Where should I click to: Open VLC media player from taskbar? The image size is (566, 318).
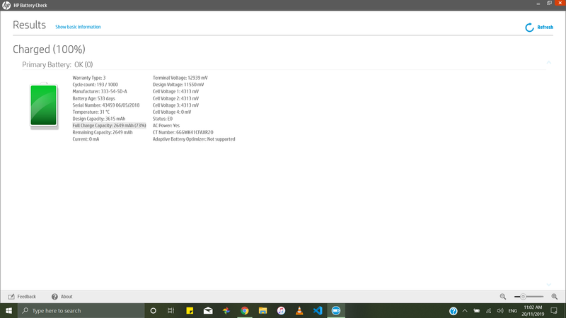pyautogui.click(x=299, y=310)
